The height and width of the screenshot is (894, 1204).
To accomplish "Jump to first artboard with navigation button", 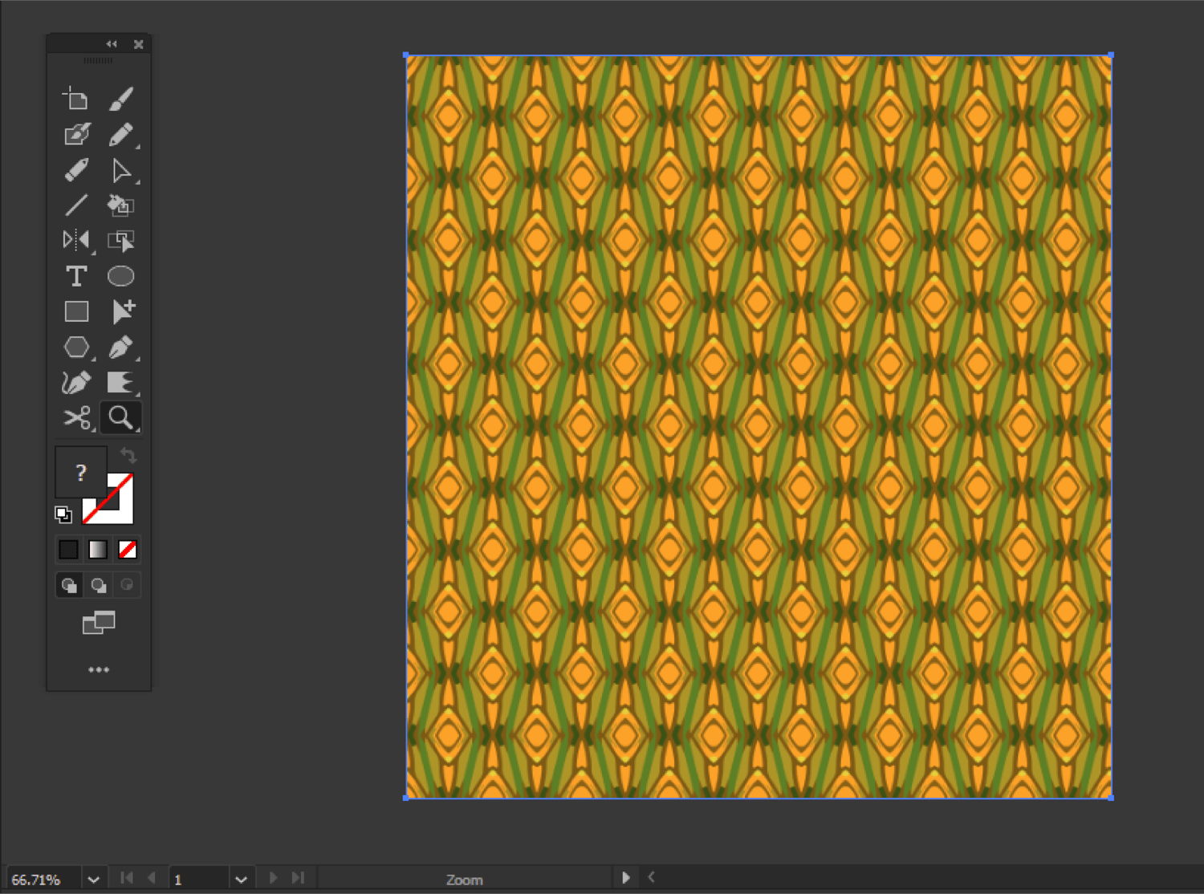I will click(x=126, y=877).
